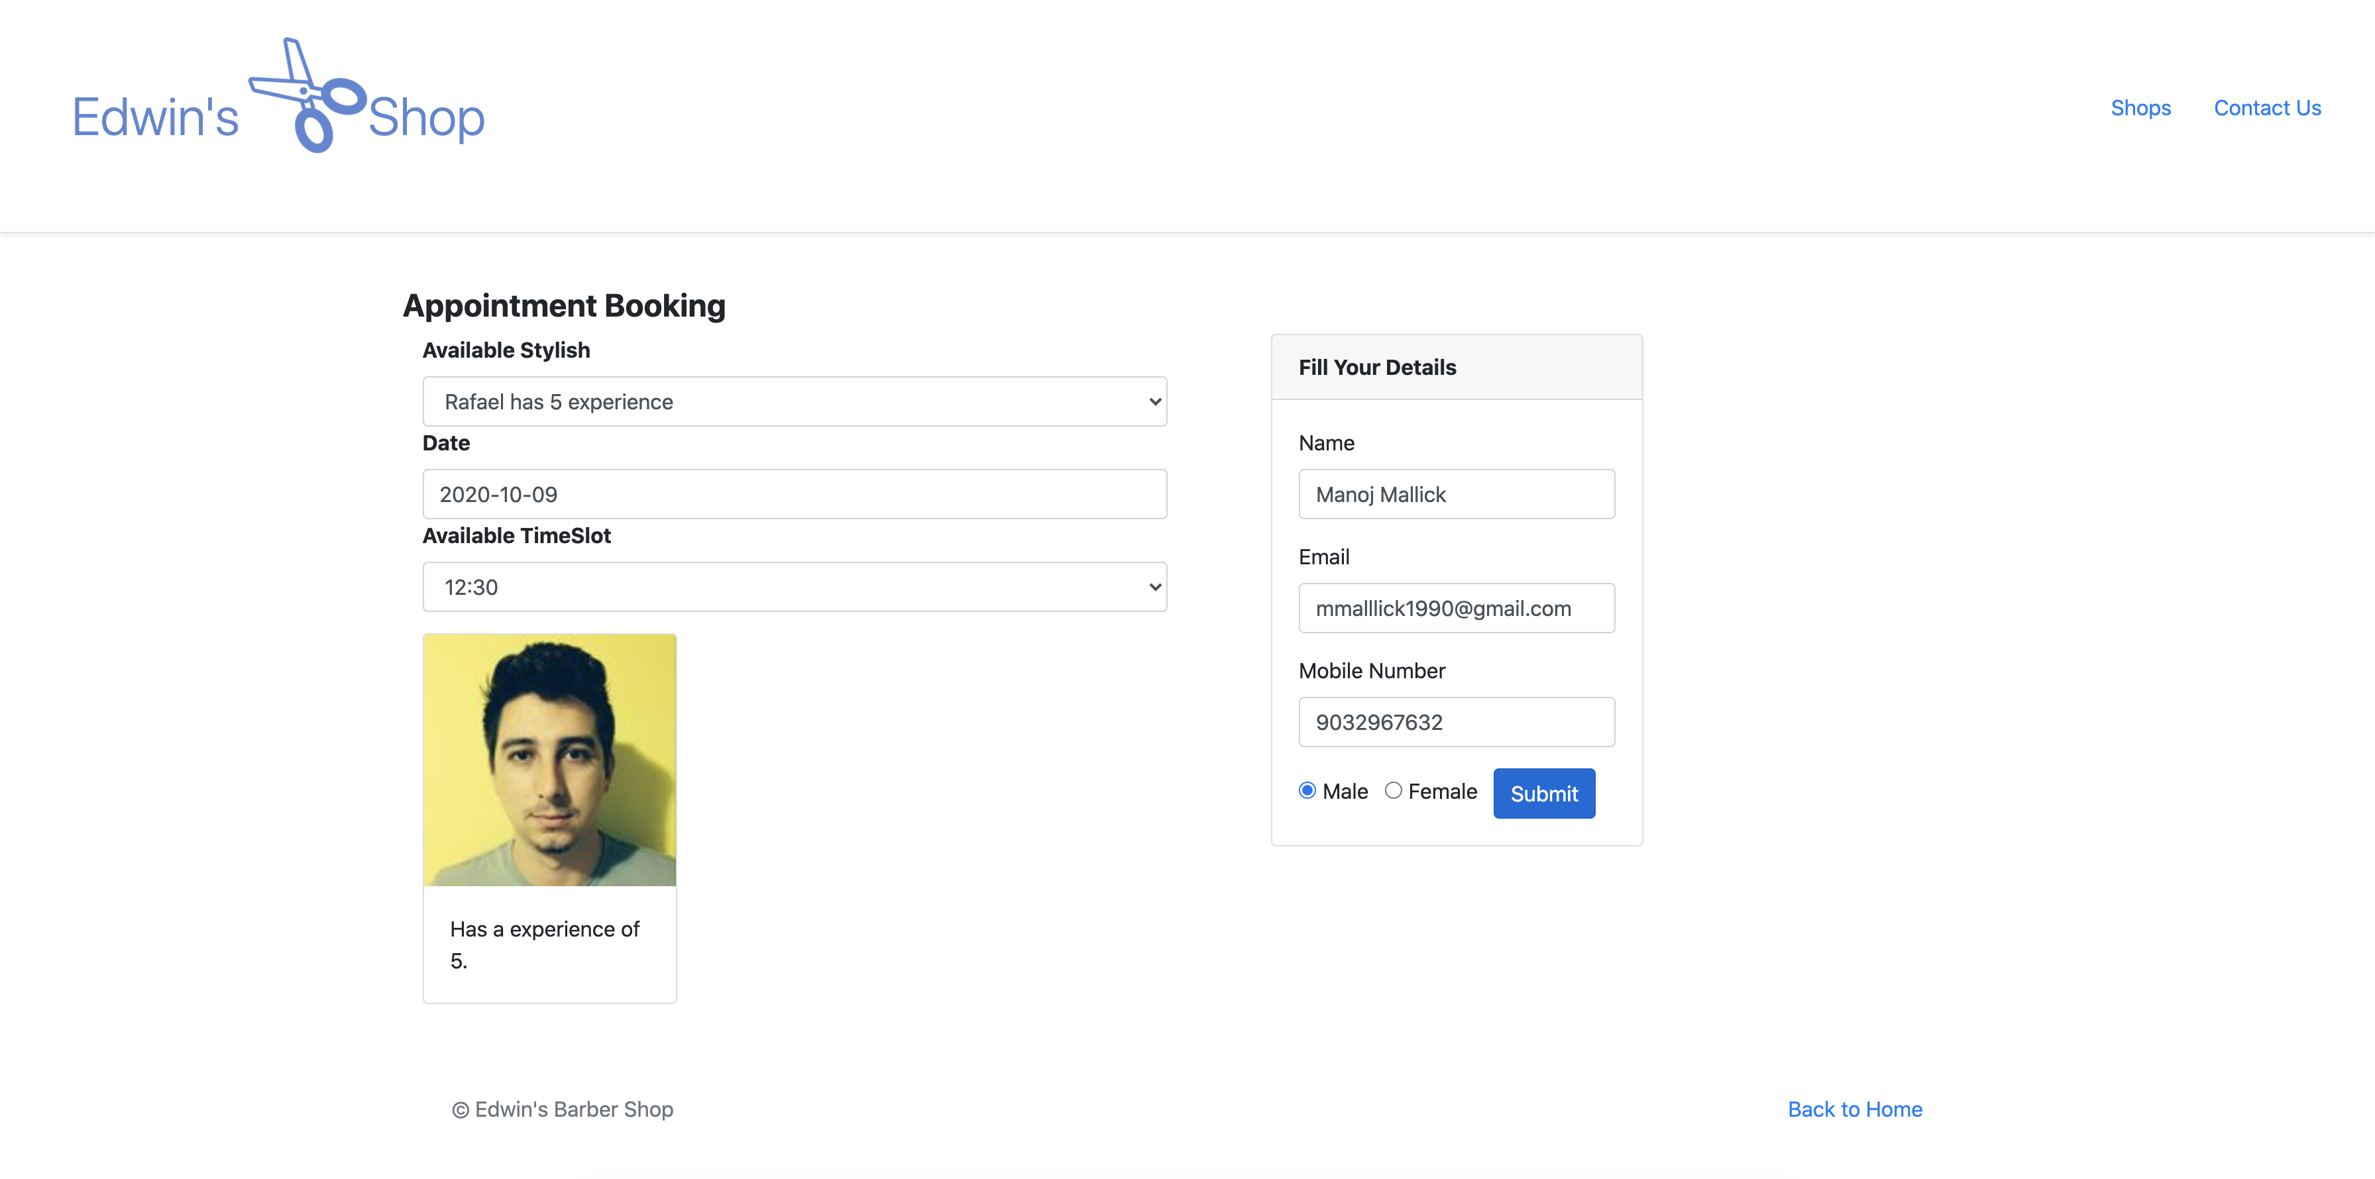Click the stylist's profile photo
The image size is (2375, 1179).
[x=549, y=760]
